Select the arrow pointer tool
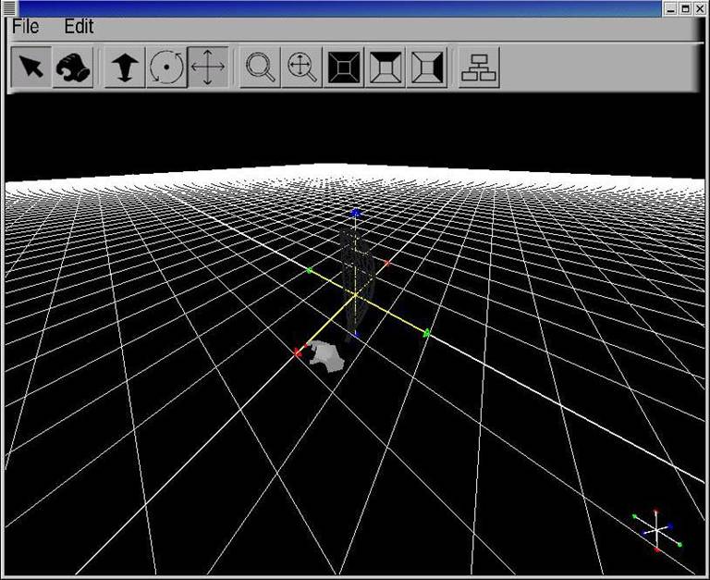 (31, 67)
